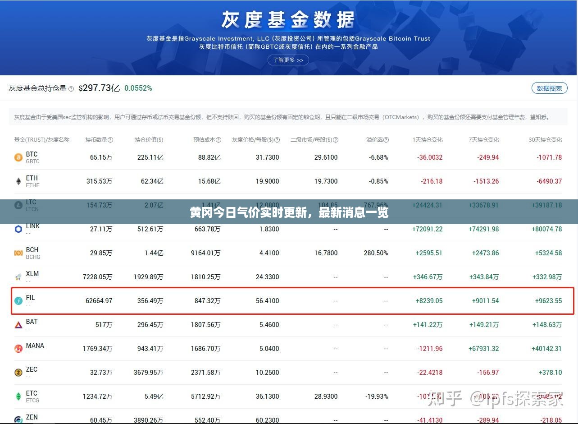Select the BCHG ticker label
Viewport: 578px width, 424px height.
[x=33, y=257]
